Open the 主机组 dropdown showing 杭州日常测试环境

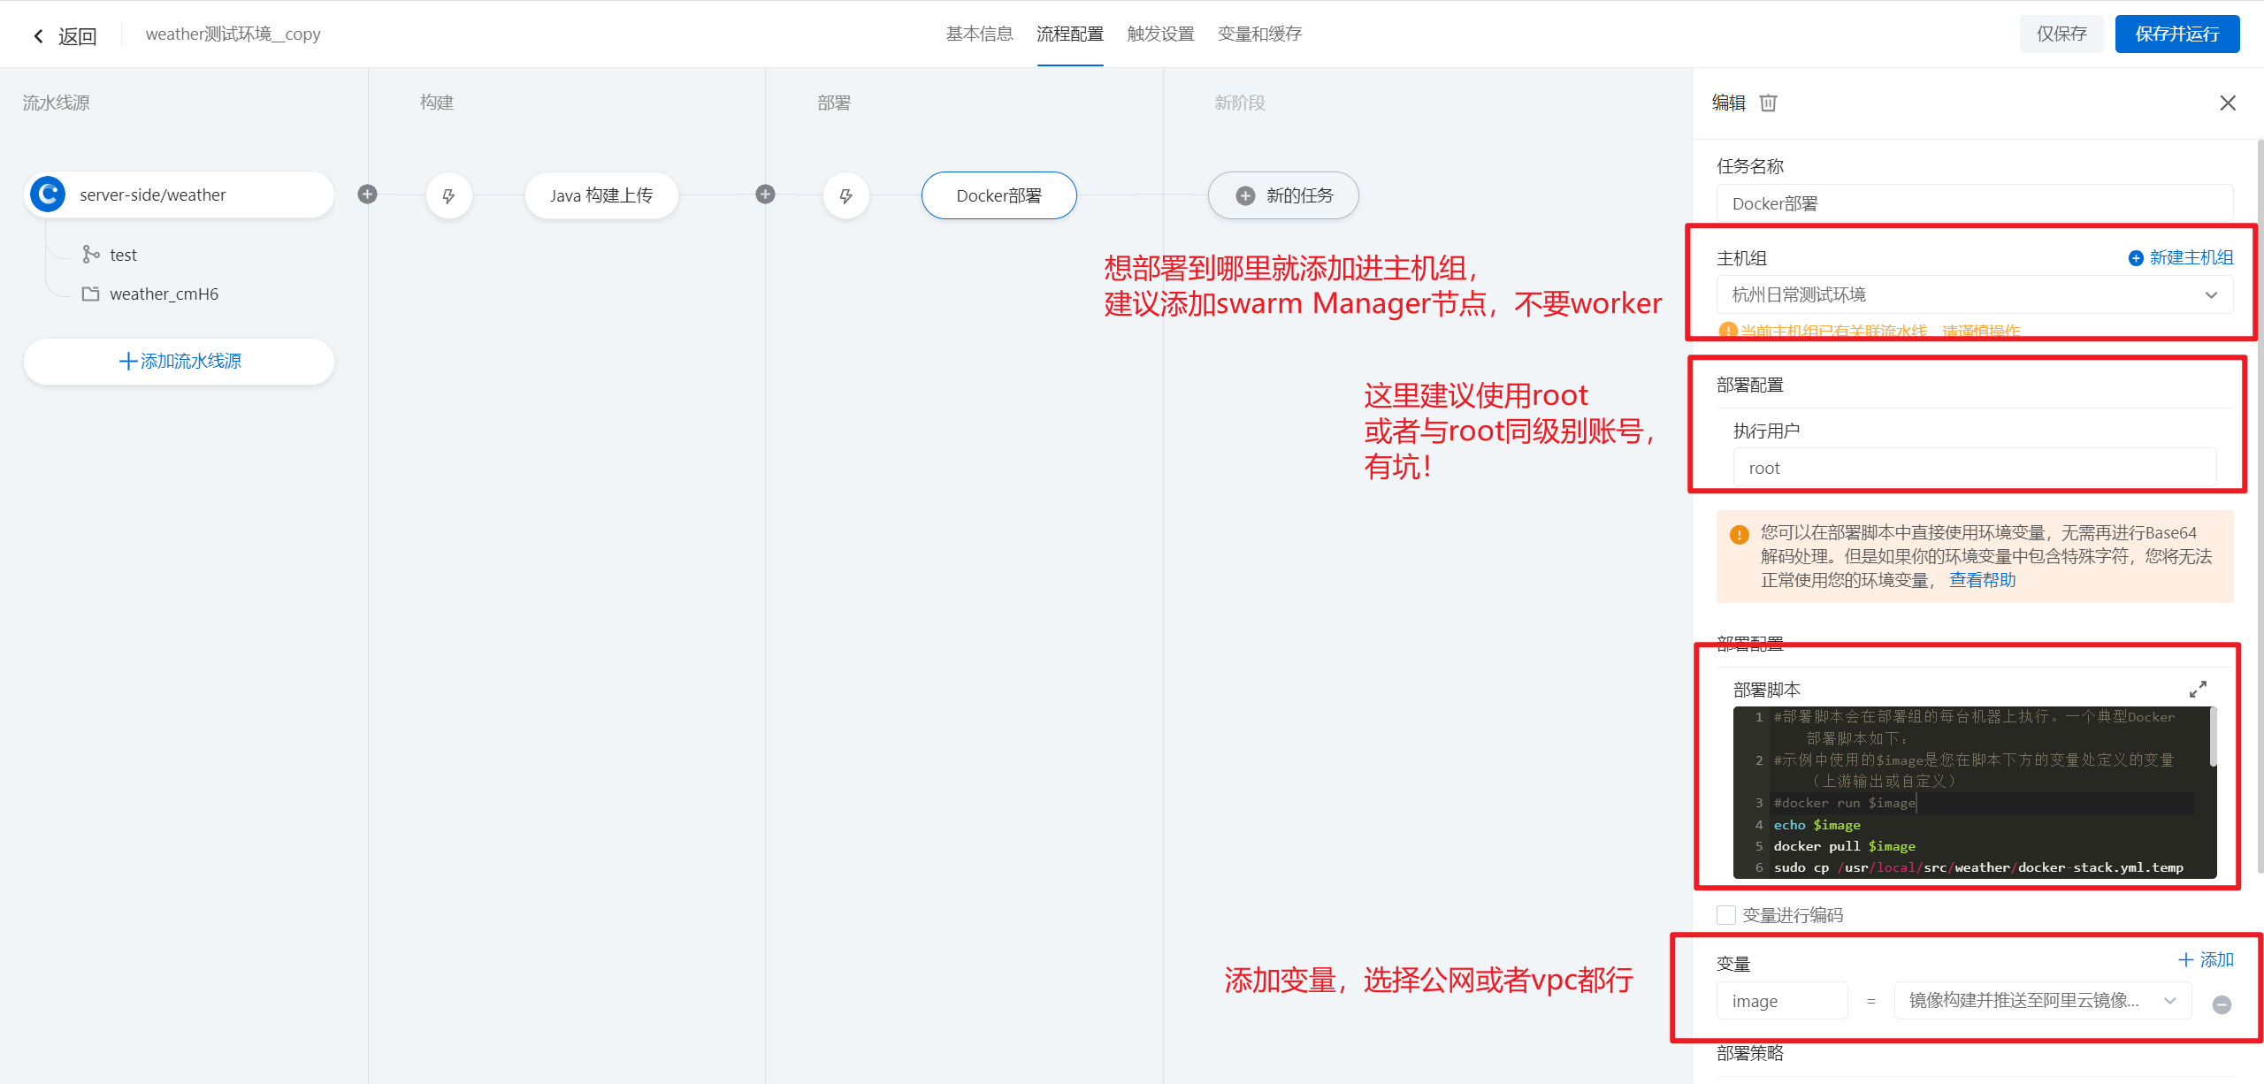(1974, 294)
